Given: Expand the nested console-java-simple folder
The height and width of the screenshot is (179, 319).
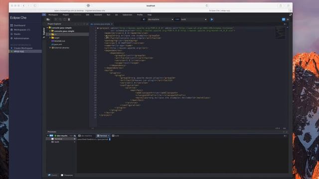Looking at the screenshot, I should point(50,31).
